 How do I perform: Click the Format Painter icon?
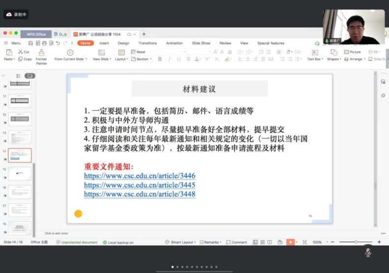click(41, 52)
